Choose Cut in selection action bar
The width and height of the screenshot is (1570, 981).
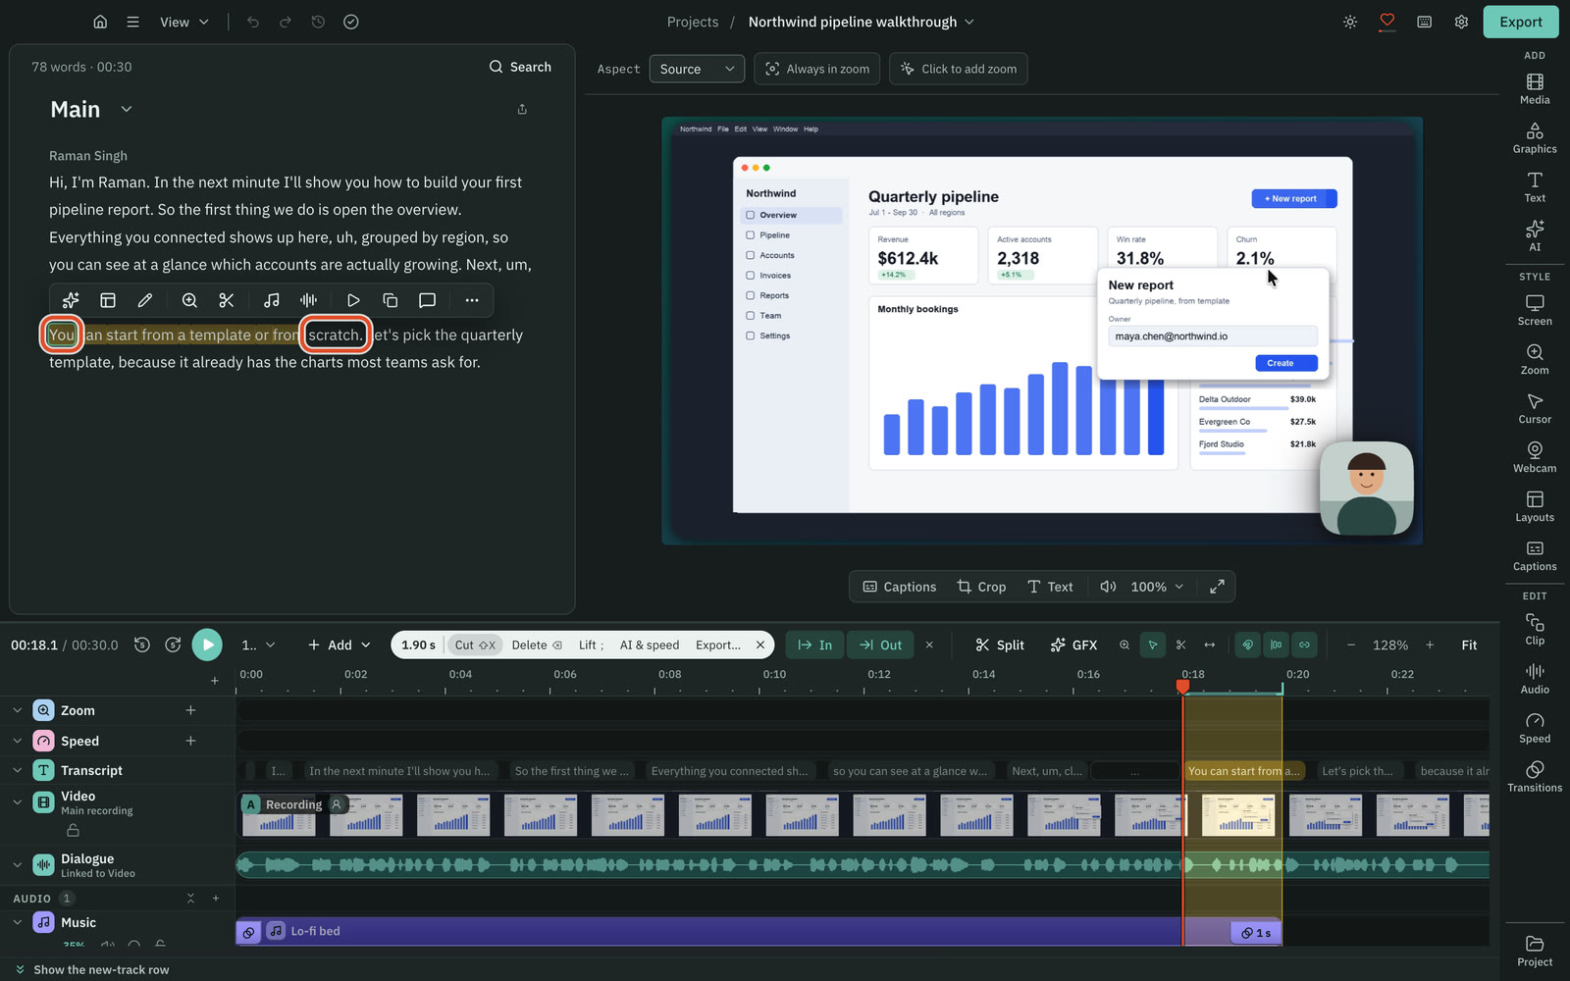tap(475, 645)
